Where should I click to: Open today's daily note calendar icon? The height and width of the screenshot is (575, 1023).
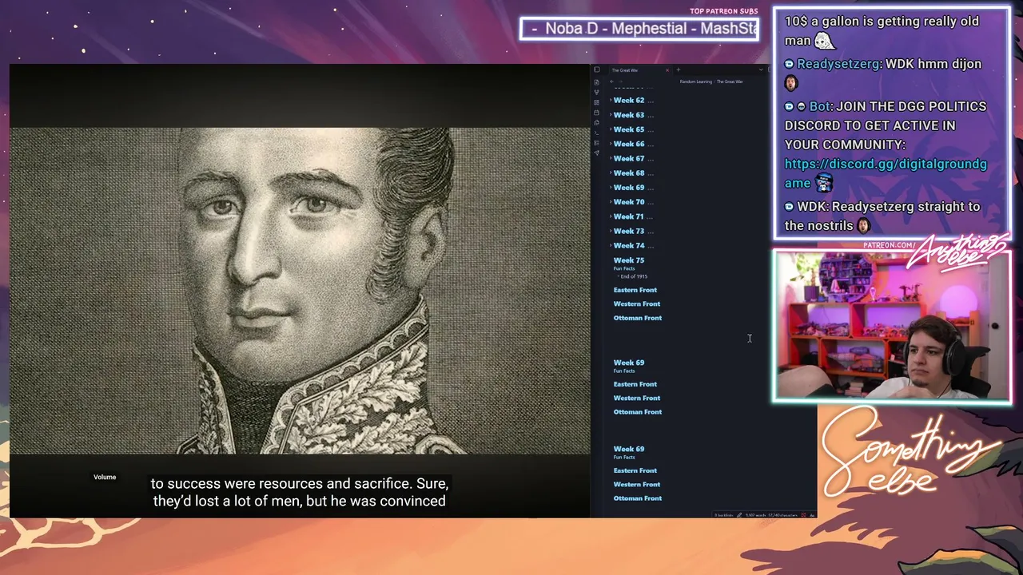[596, 113]
